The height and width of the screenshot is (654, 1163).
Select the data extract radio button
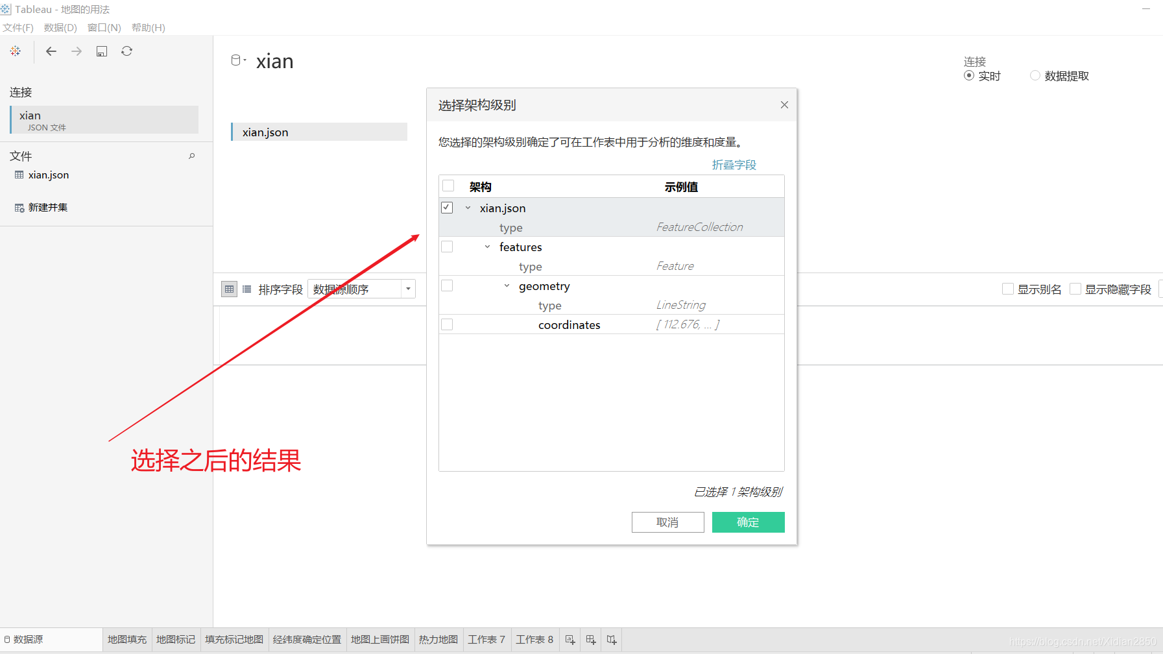click(1035, 76)
